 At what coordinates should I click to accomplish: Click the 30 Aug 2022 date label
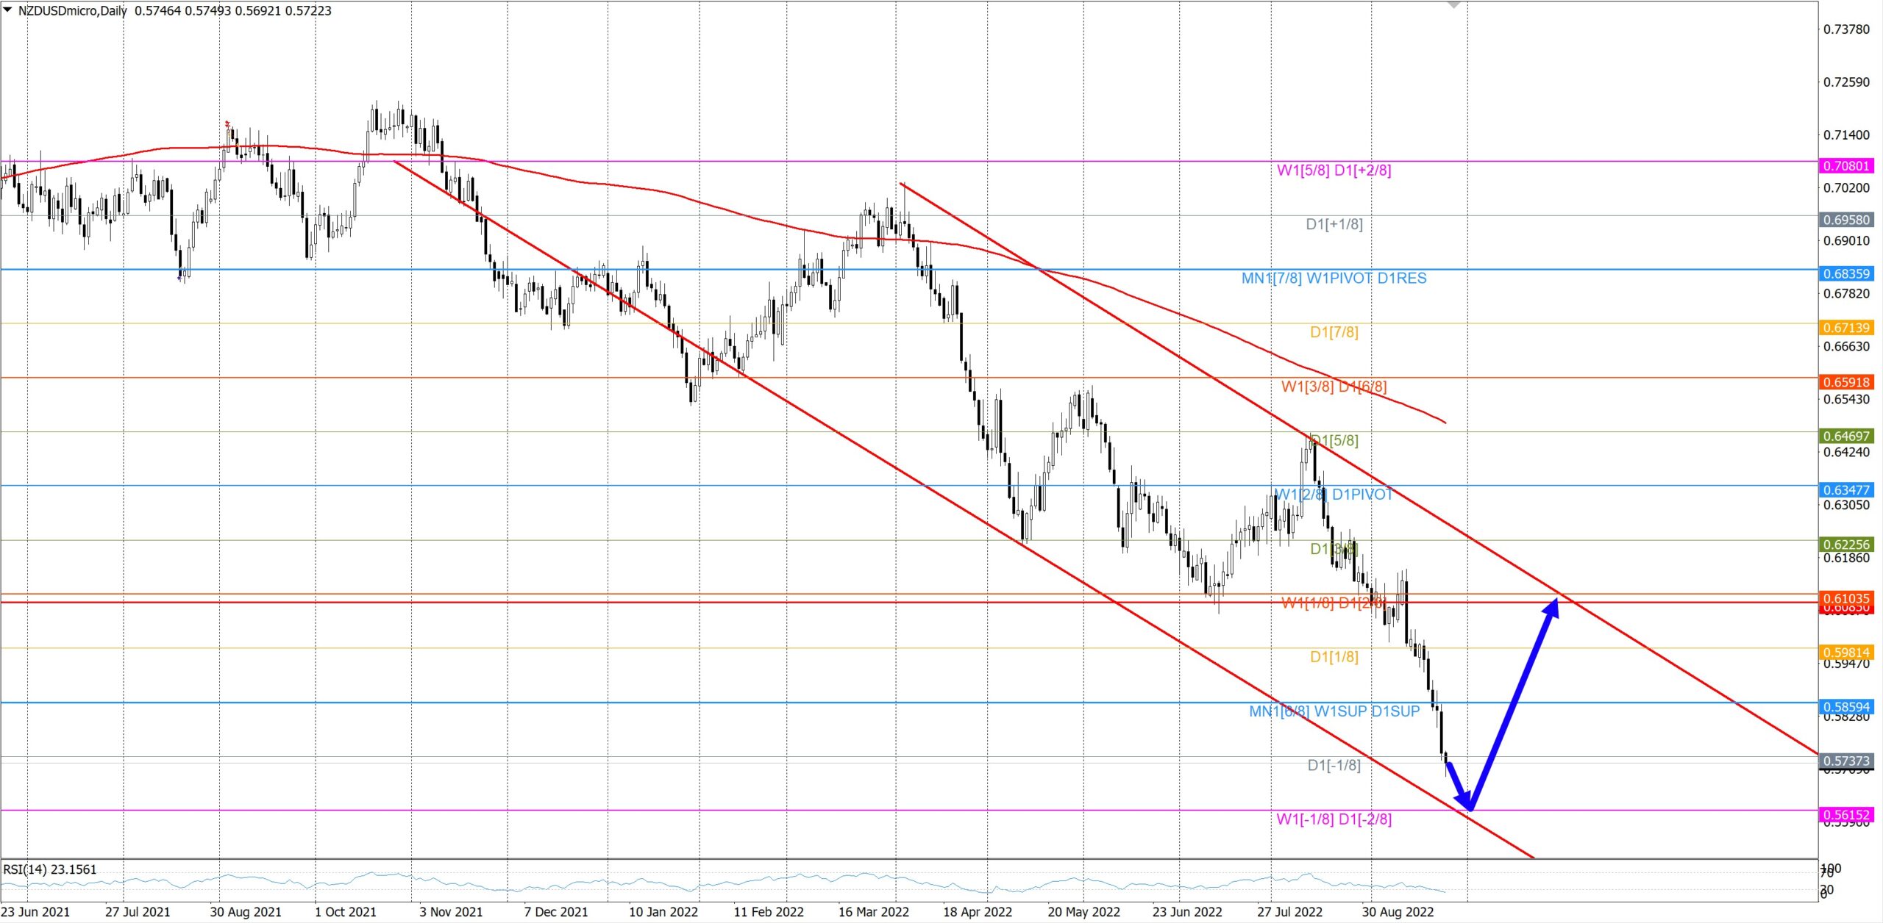pos(1398,912)
